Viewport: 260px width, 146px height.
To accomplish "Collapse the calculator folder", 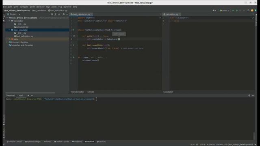I will (10, 21).
